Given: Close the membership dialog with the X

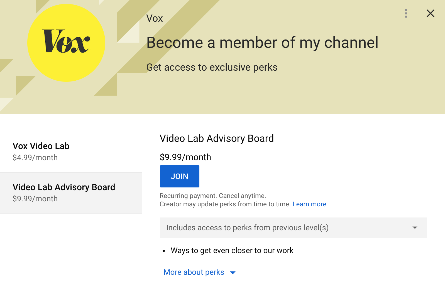Looking at the screenshot, I should pyautogui.click(x=431, y=13).
